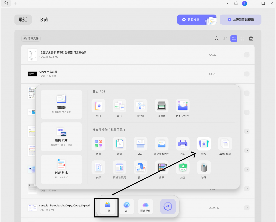Open the batch 背景 background tool
This screenshot has height=222, width=276.
click(162, 167)
